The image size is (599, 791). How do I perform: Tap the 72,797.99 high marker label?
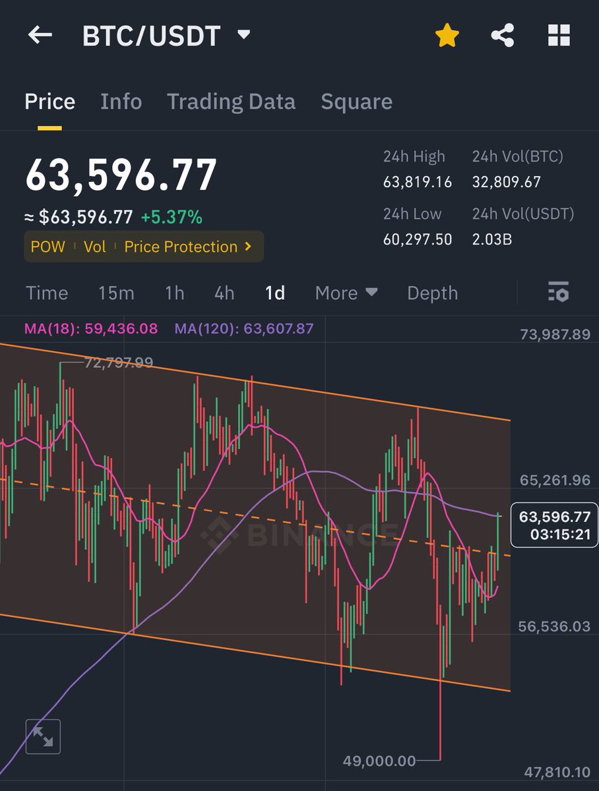(119, 363)
